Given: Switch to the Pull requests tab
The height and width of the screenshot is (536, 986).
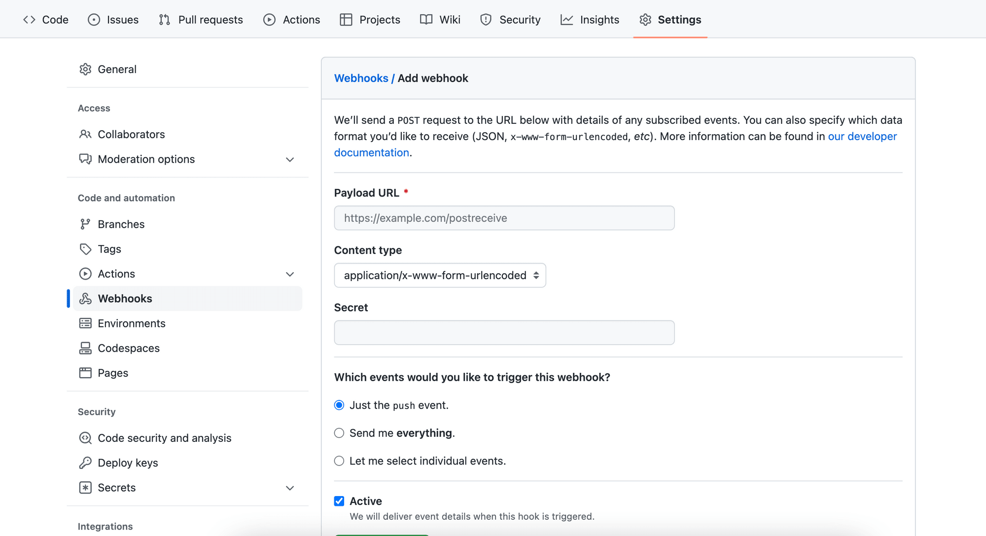Looking at the screenshot, I should pos(201,20).
